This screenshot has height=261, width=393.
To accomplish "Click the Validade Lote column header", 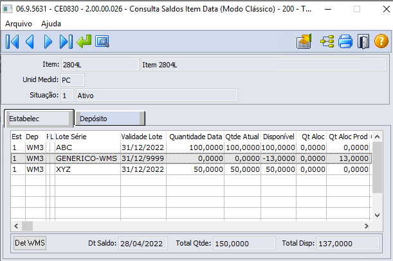I will 143,137.
